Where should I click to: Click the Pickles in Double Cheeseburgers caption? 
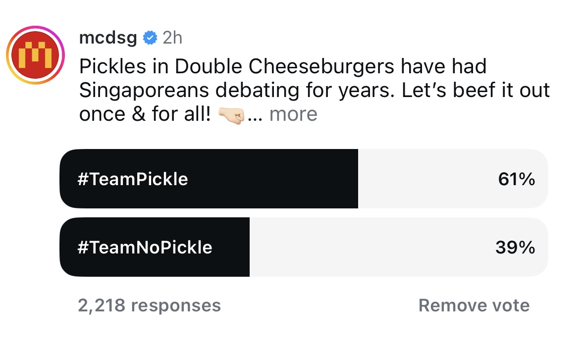(315, 91)
